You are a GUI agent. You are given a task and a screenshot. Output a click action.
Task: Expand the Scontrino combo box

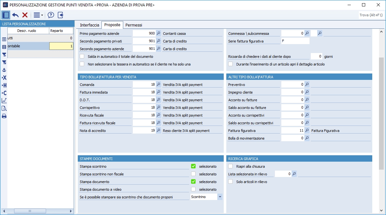tap(220, 197)
